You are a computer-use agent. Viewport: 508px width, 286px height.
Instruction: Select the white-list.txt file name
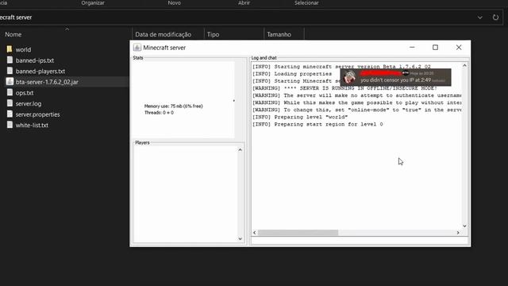click(x=32, y=126)
